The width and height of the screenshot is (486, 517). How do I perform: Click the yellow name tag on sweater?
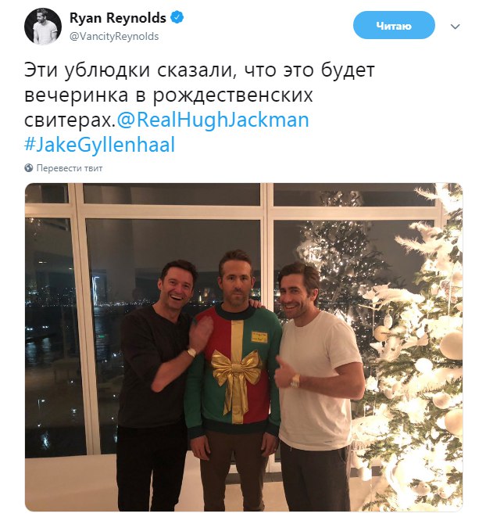point(259,337)
